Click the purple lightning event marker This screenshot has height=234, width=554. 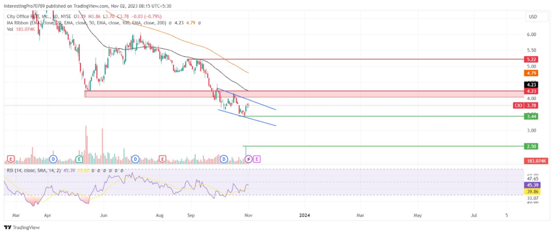(249, 159)
